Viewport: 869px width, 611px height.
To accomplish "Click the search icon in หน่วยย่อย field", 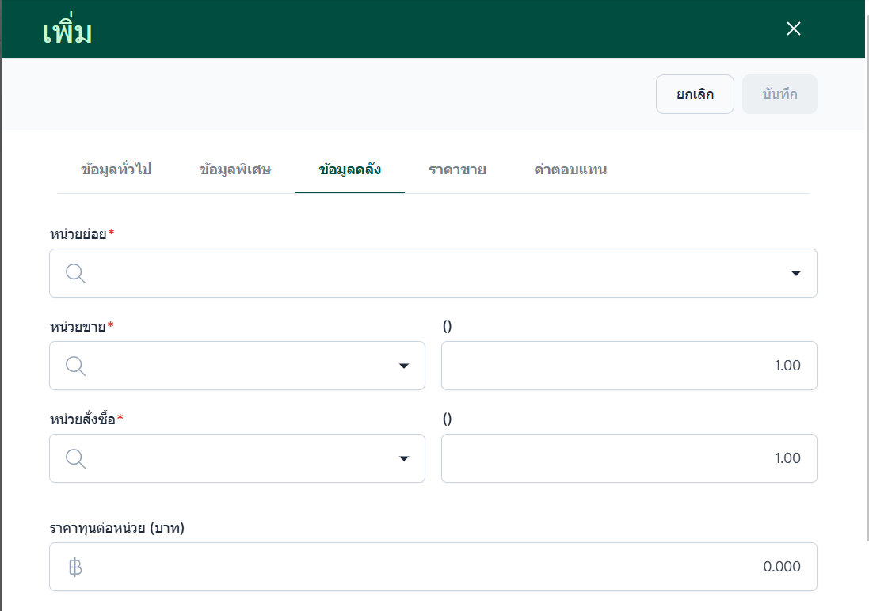I will [x=75, y=273].
